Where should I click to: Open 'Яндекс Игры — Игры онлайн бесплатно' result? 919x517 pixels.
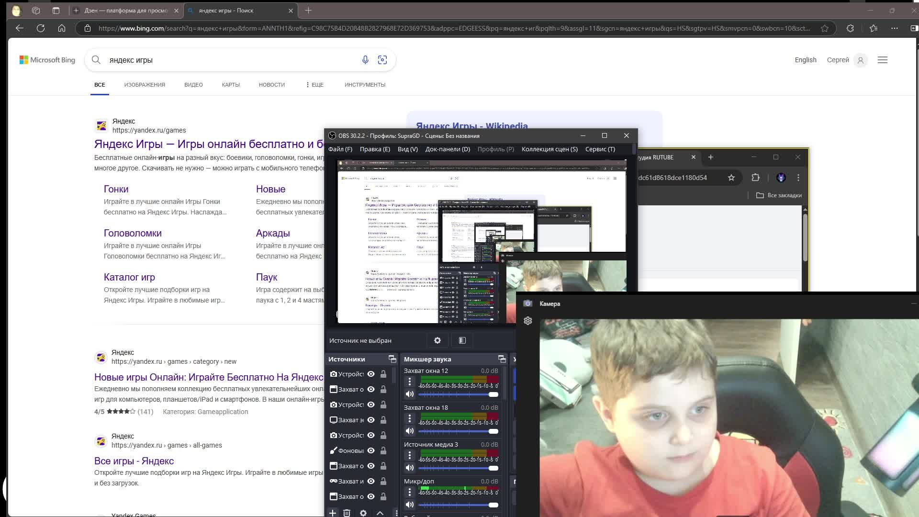pyautogui.click(x=209, y=144)
